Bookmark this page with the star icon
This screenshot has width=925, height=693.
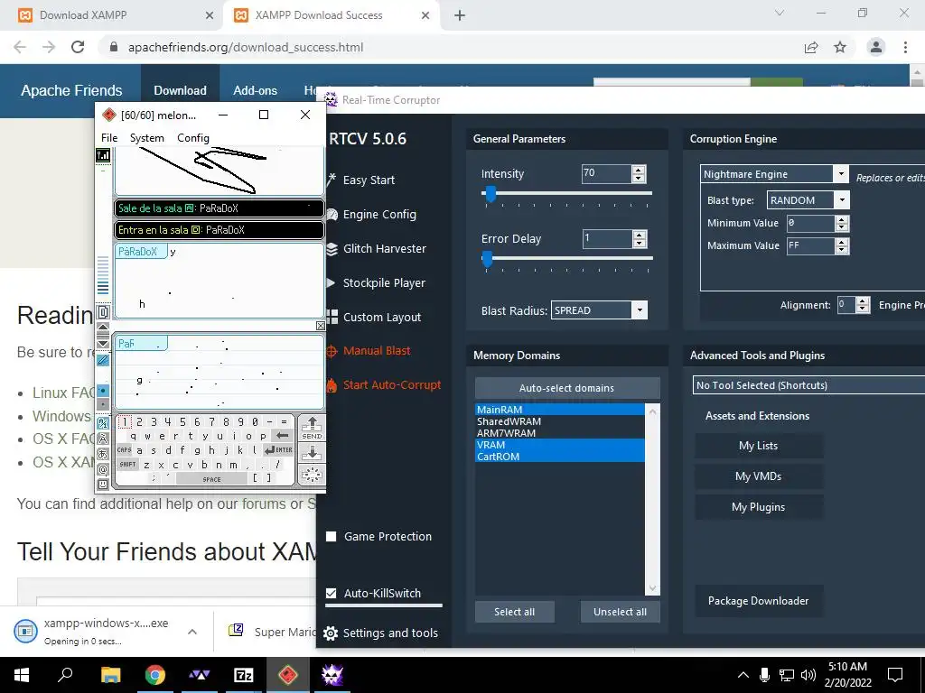pos(840,48)
